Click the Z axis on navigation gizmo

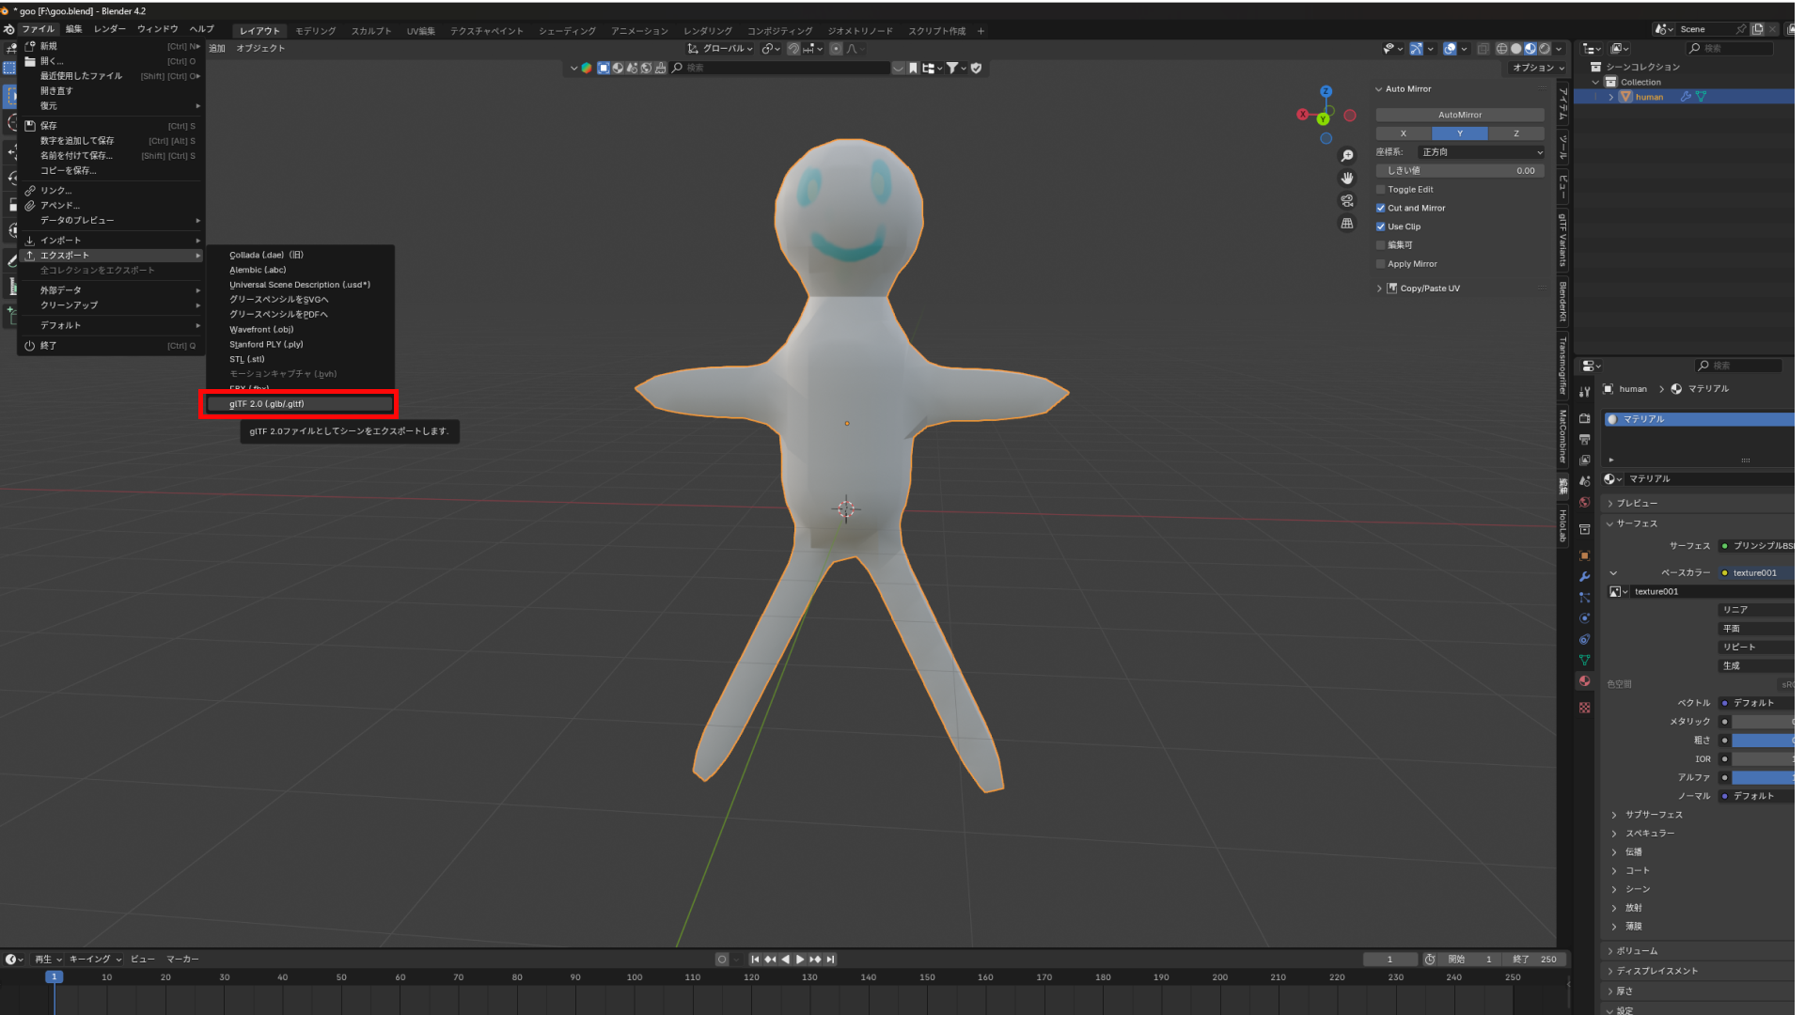(1326, 91)
